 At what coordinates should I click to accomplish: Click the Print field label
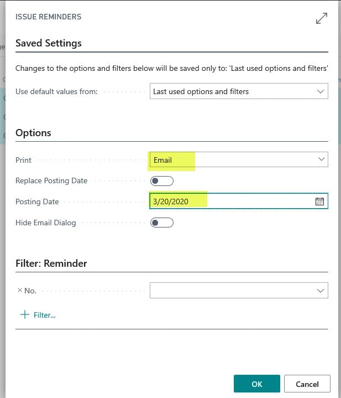coord(24,160)
